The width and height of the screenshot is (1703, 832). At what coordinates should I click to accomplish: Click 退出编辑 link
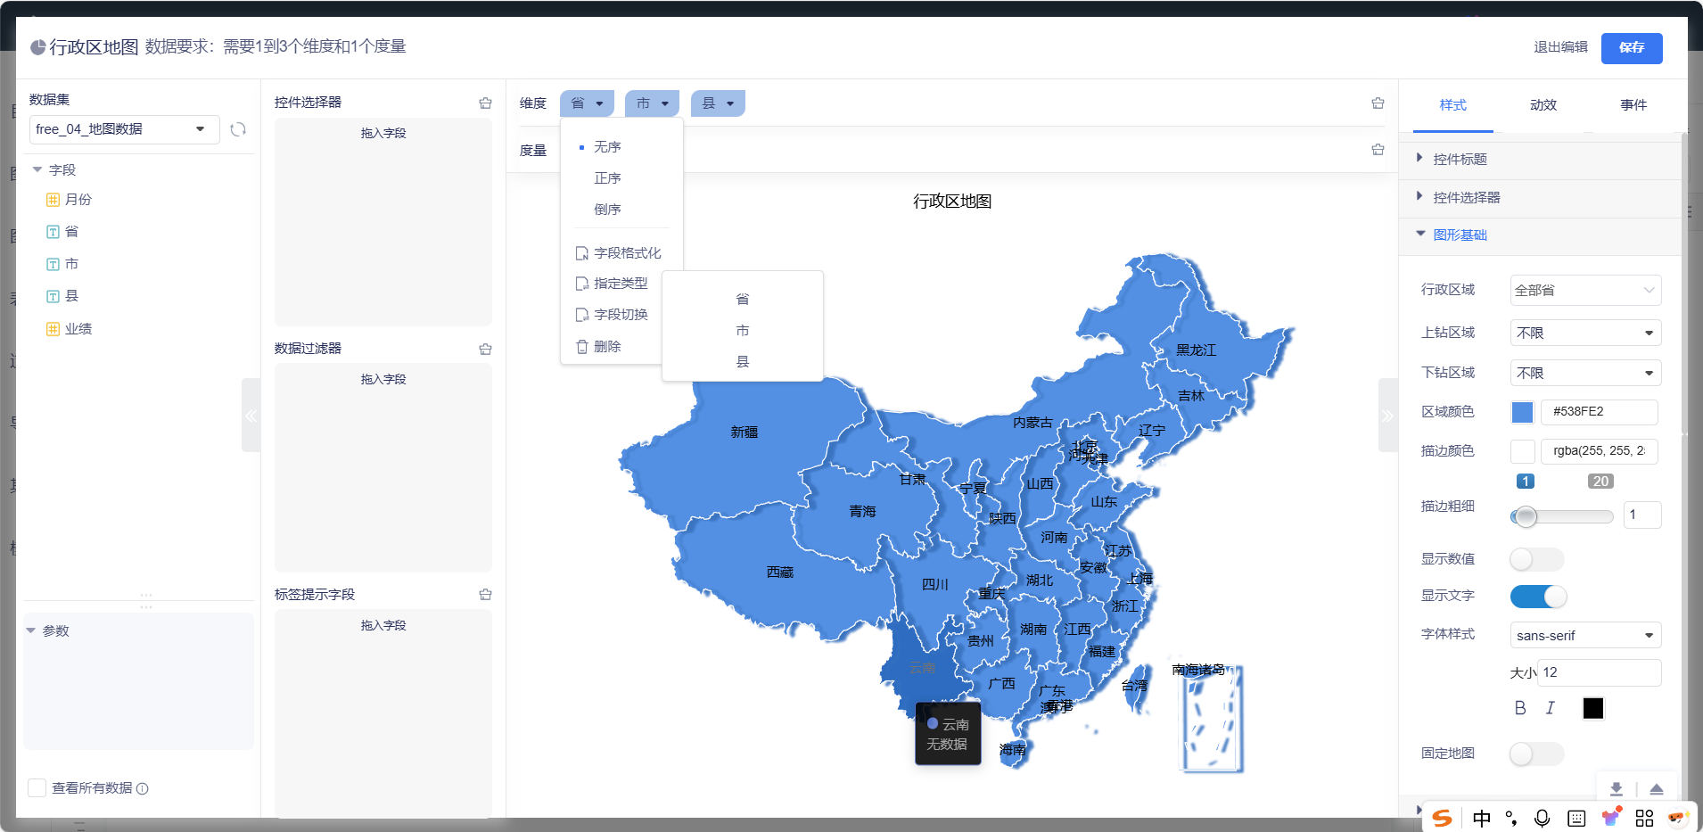(1559, 47)
